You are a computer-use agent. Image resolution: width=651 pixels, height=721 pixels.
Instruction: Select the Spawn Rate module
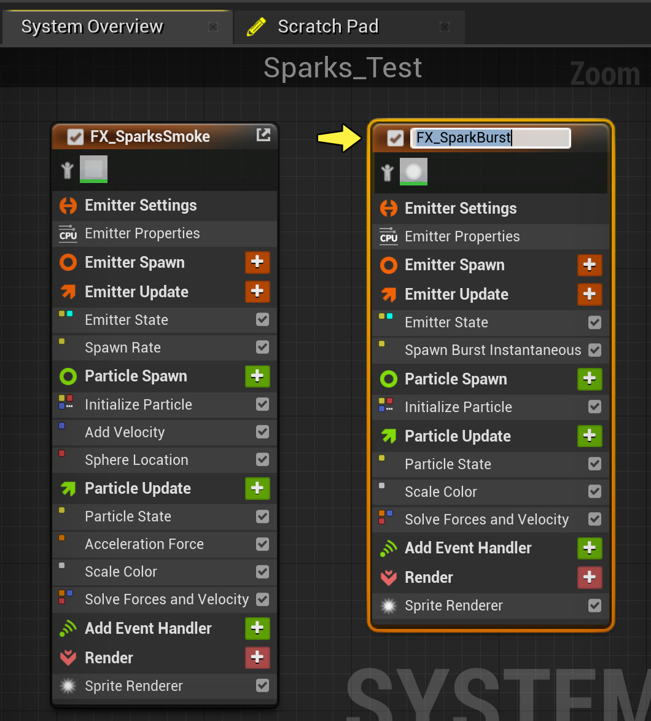[x=123, y=348]
